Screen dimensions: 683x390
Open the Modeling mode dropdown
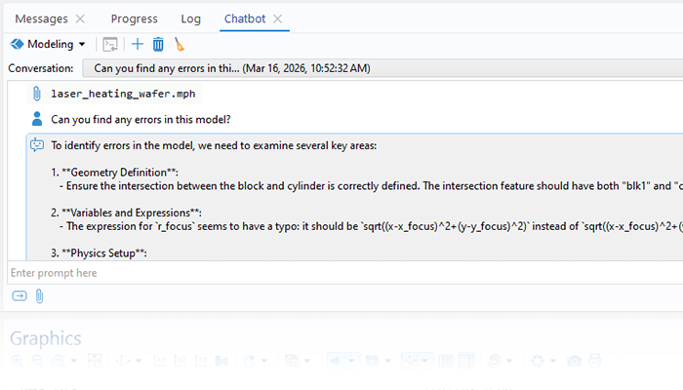click(x=48, y=44)
